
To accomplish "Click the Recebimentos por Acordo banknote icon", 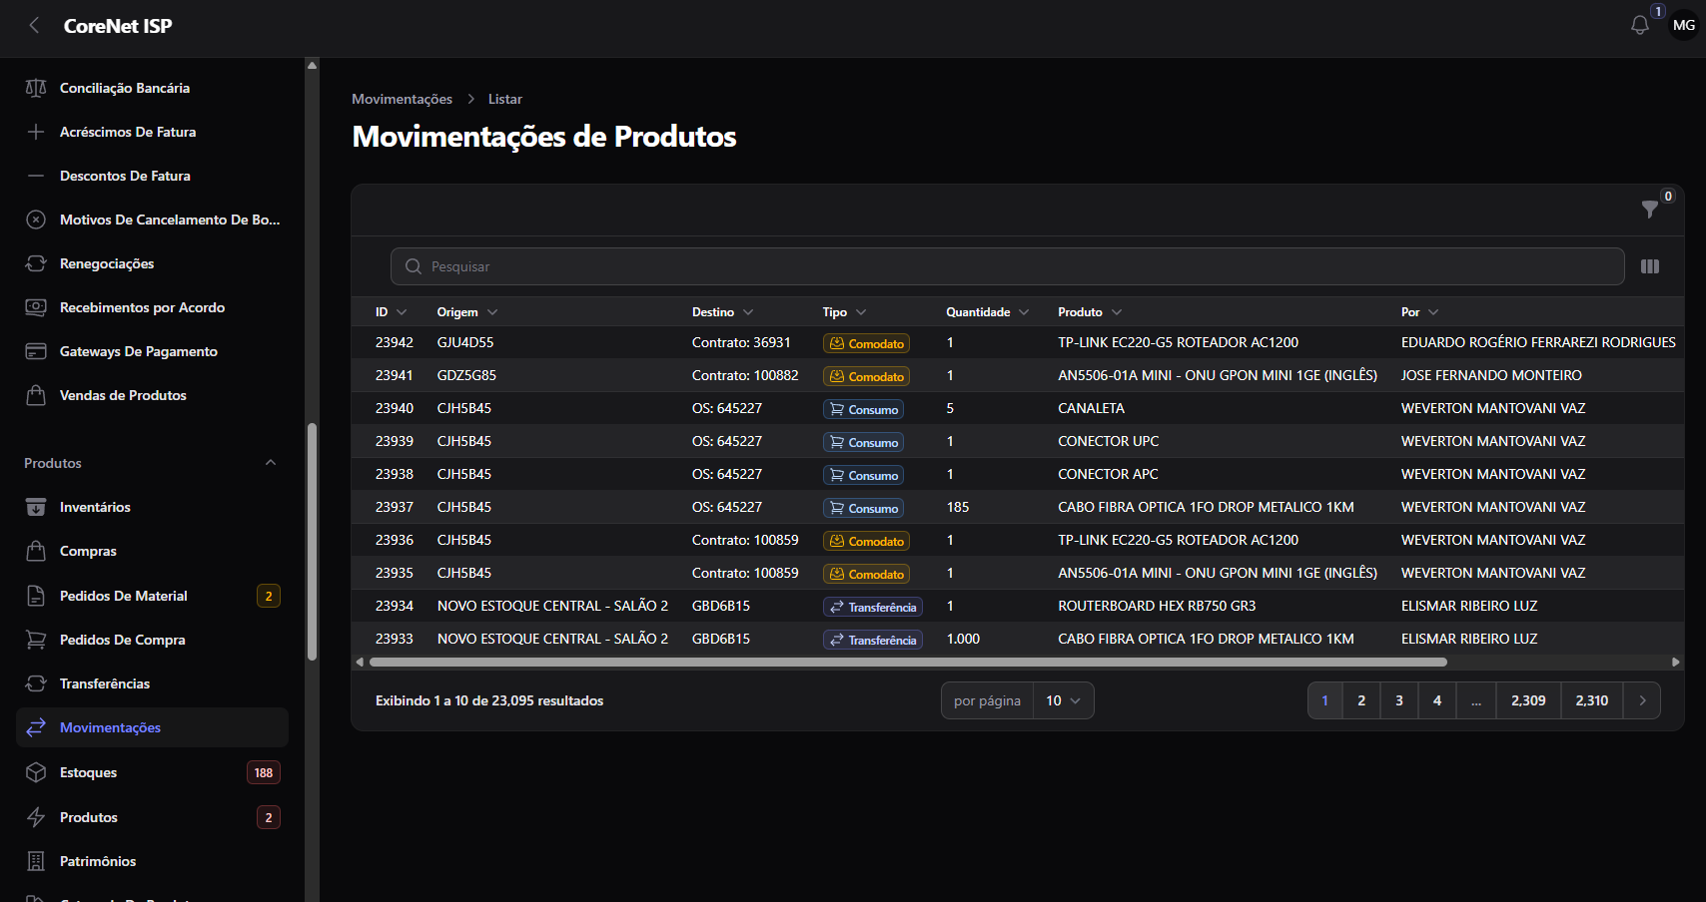I will click(x=36, y=307).
